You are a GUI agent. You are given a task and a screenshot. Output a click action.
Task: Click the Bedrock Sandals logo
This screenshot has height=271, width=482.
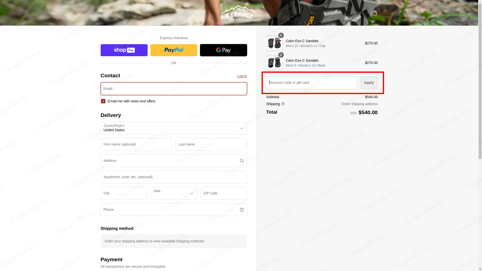239,13
